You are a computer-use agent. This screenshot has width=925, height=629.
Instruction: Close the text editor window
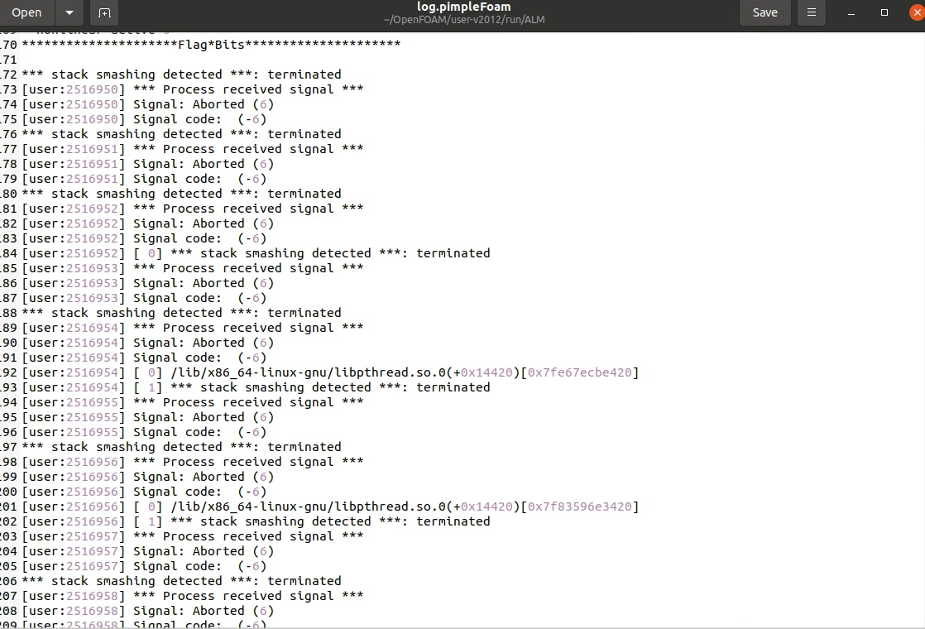915,12
